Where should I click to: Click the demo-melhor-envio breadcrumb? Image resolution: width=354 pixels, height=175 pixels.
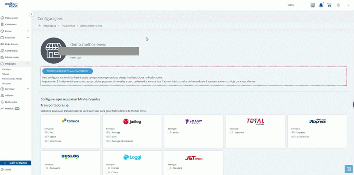pyautogui.click(x=91, y=26)
